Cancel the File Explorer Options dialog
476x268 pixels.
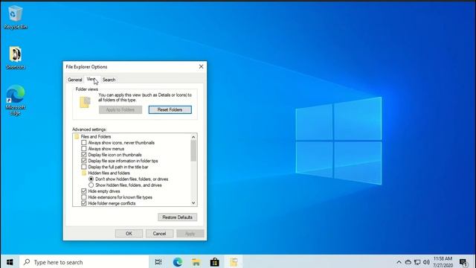[x=159, y=233]
